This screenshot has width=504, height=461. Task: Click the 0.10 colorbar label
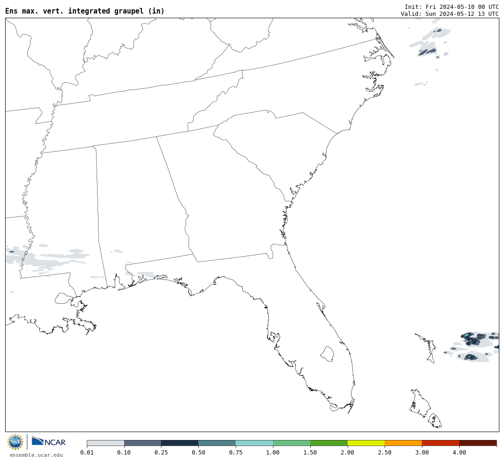(x=124, y=452)
